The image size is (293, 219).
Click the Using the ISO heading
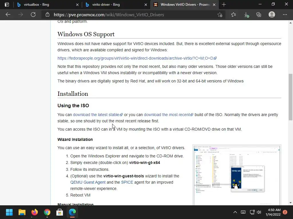click(x=73, y=106)
